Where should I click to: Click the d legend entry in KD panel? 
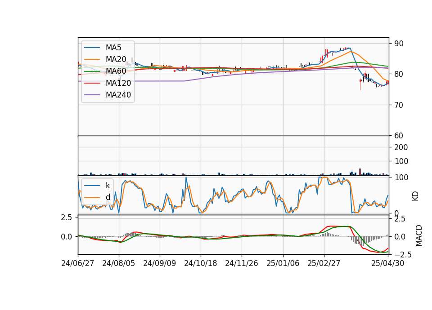coord(108,197)
